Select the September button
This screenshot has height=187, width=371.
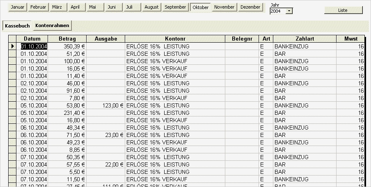tap(175, 7)
